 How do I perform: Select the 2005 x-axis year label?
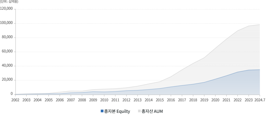pyautogui.click(x=49, y=100)
